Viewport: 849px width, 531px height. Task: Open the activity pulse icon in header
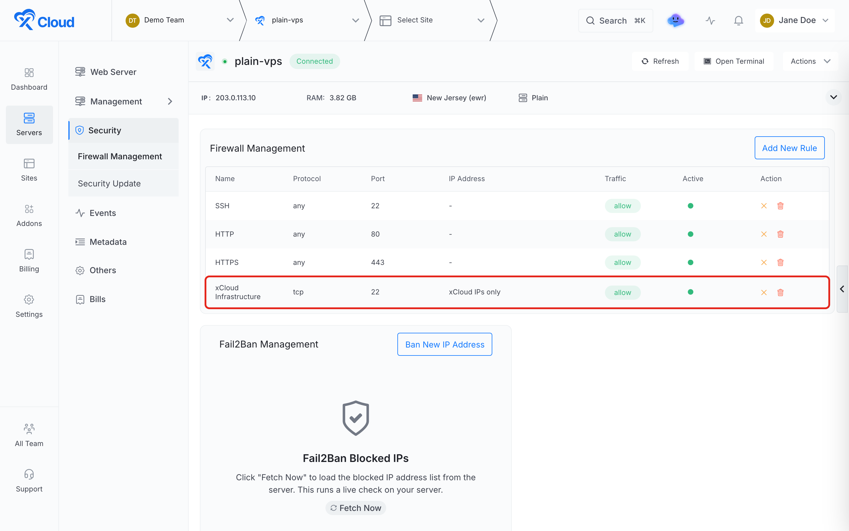[x=710, y=20]
